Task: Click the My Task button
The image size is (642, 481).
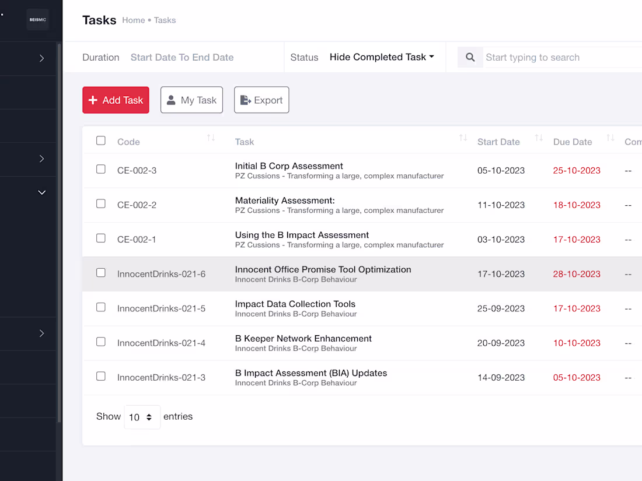Action: [191, 99]
